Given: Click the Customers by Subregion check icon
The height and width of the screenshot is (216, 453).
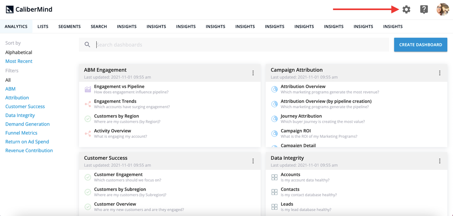Looking at the screenshot, I should pos(88,192).
